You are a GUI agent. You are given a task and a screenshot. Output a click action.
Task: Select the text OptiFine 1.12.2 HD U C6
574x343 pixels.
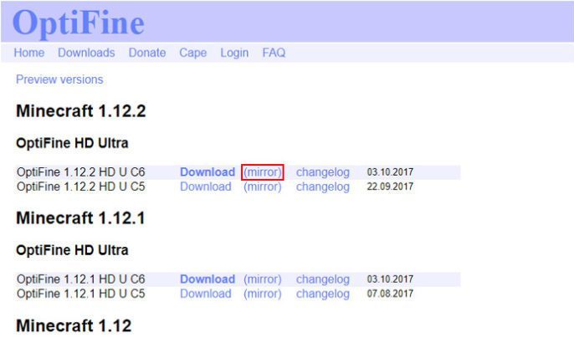point(81,172)
